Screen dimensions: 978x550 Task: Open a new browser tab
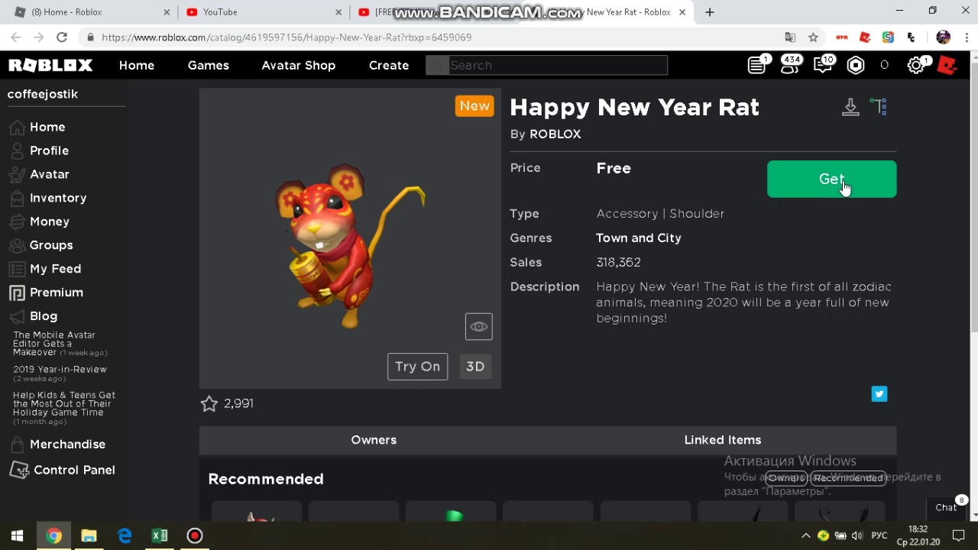pyautogui.click(x=710, y=12)
